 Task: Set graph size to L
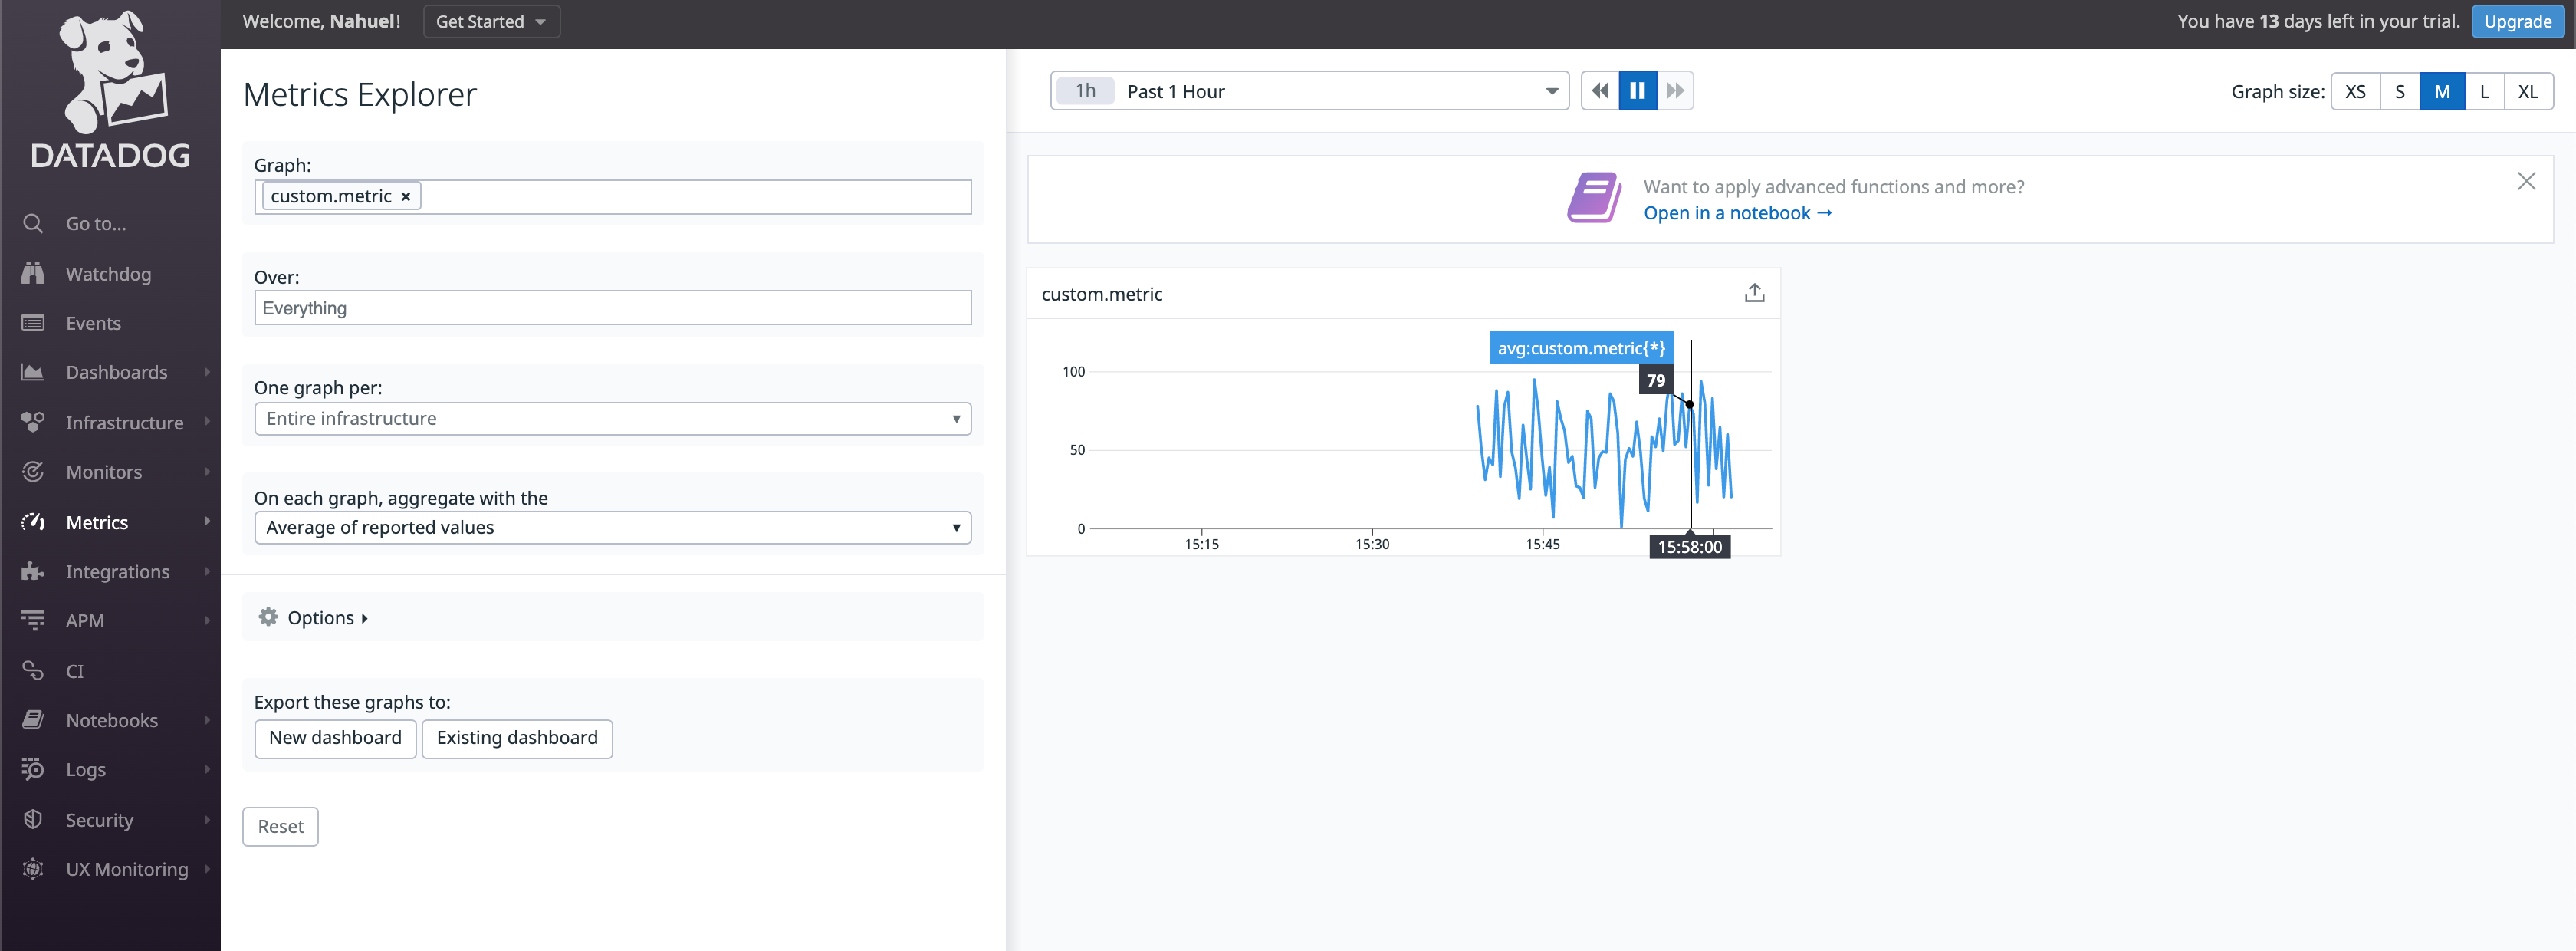2484,92
